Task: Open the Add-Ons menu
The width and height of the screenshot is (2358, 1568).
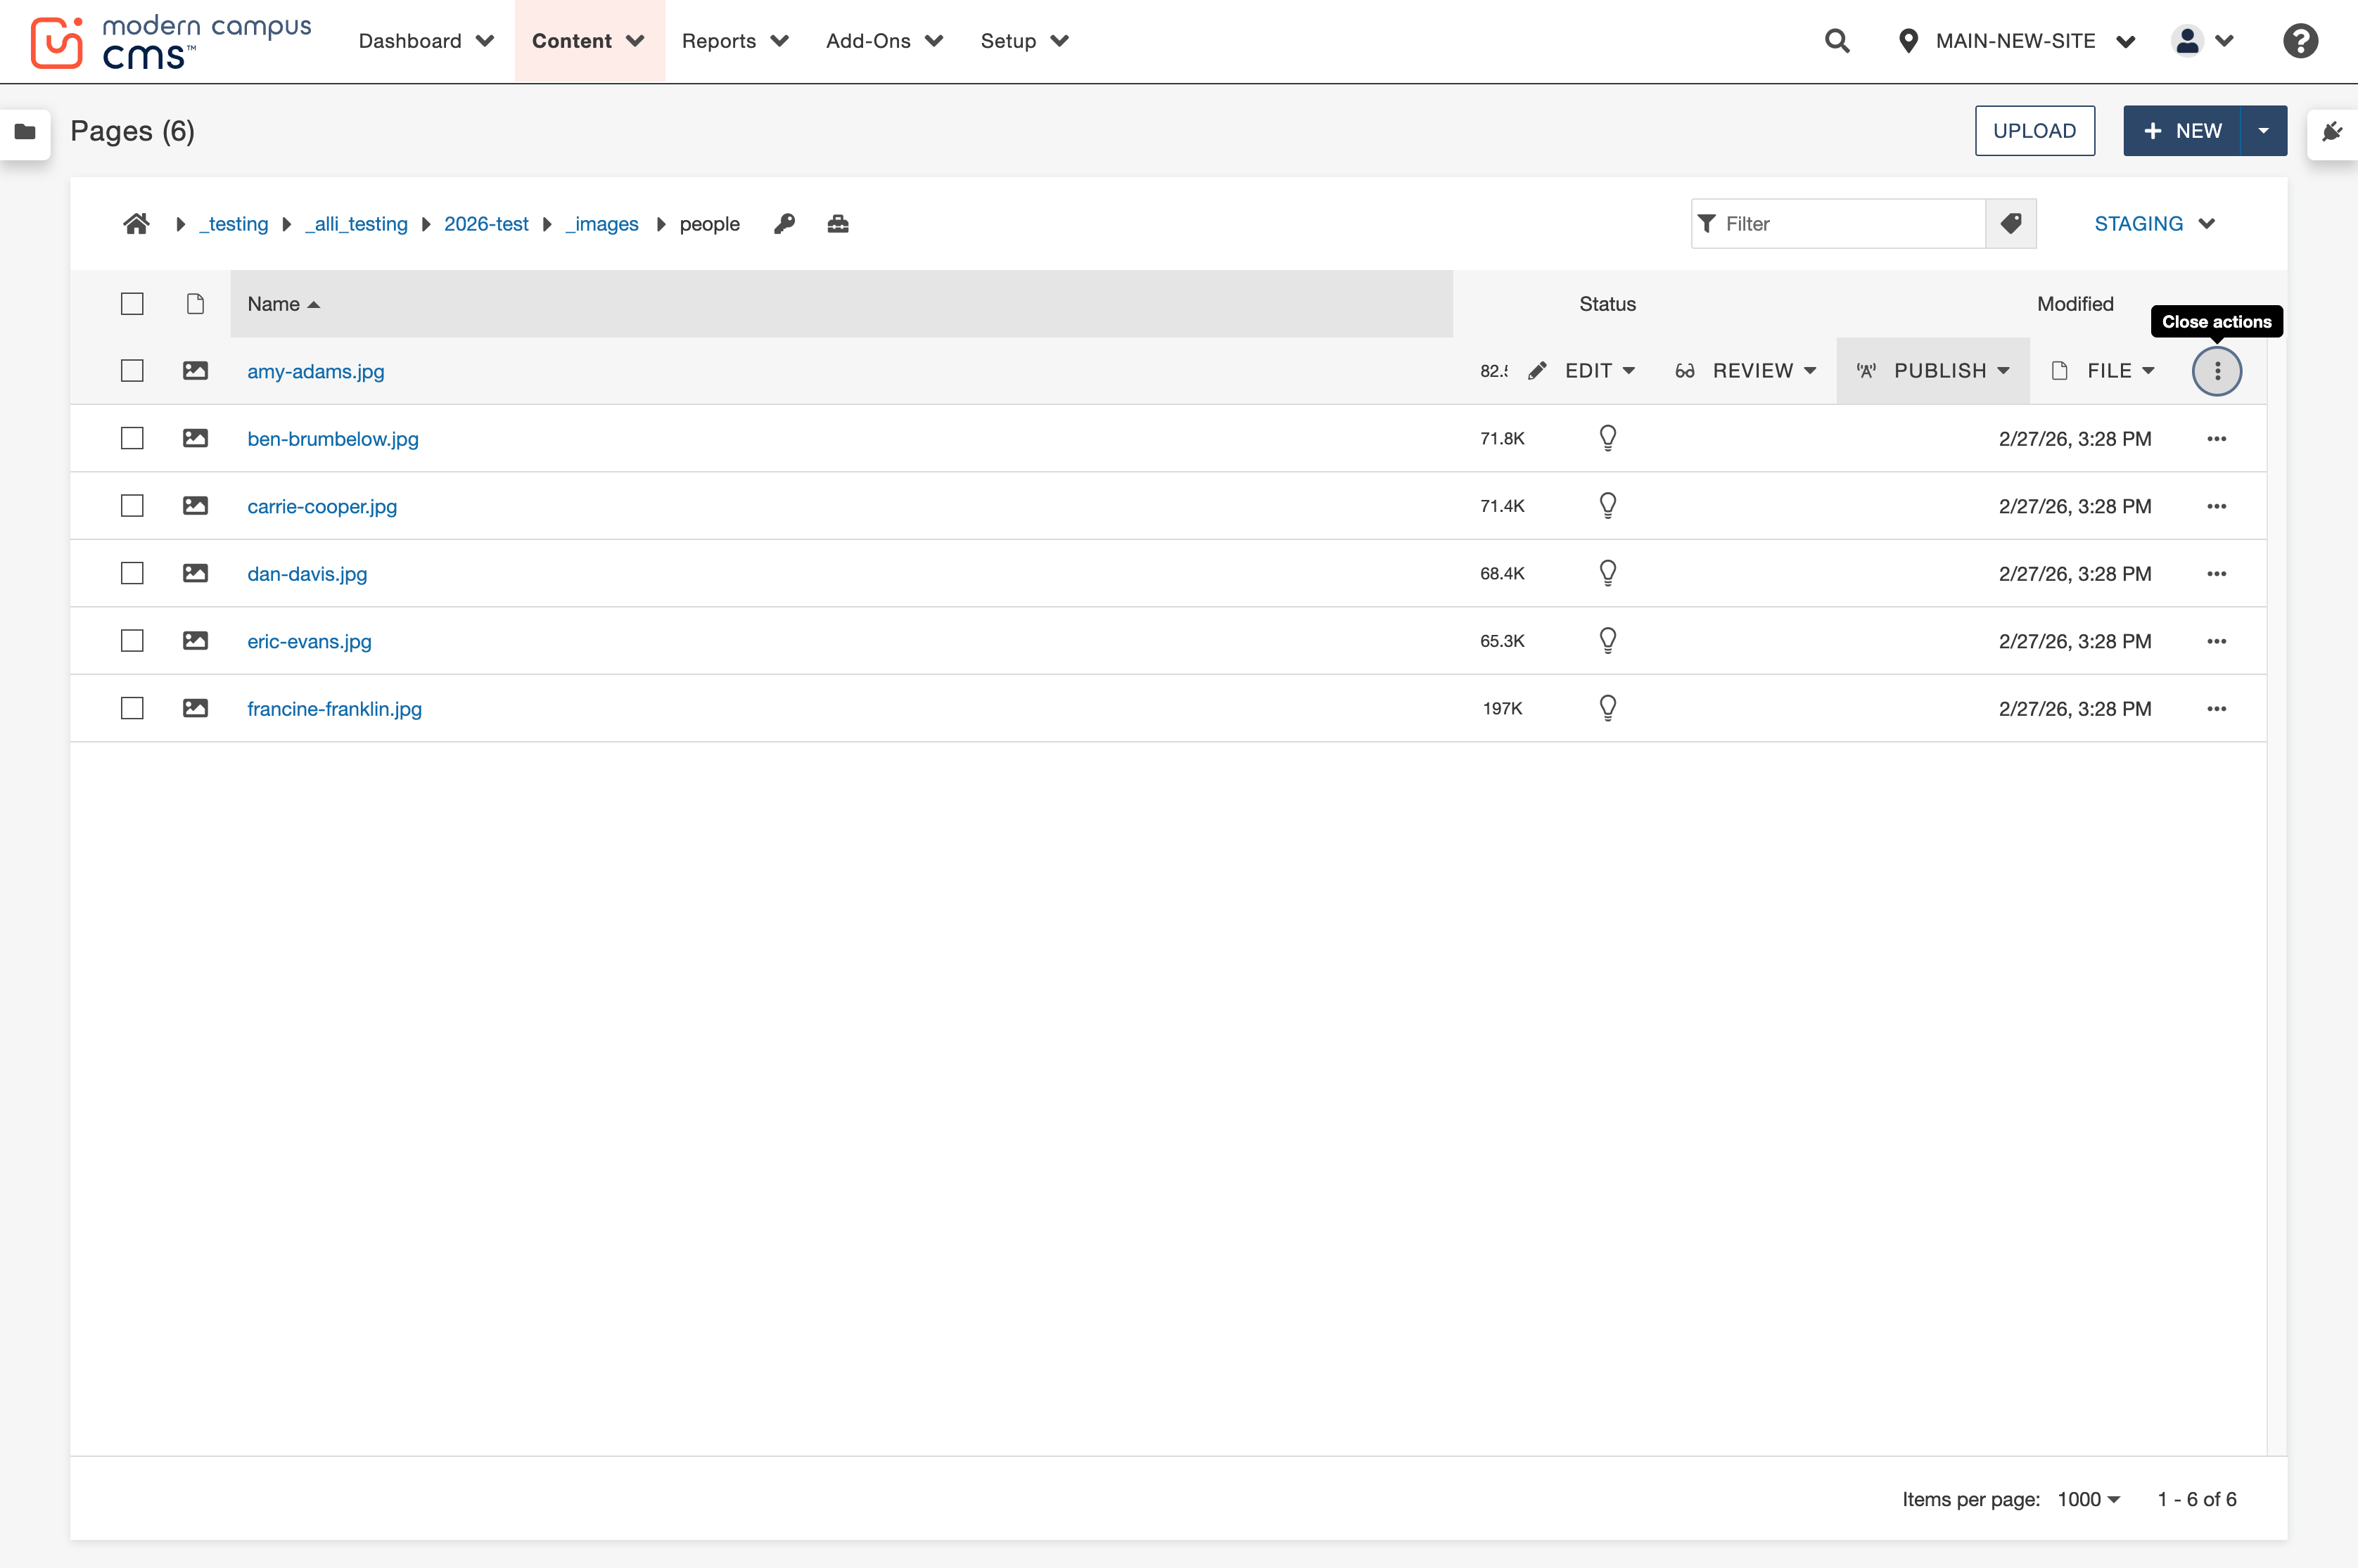Action: (x=884, y=41)
